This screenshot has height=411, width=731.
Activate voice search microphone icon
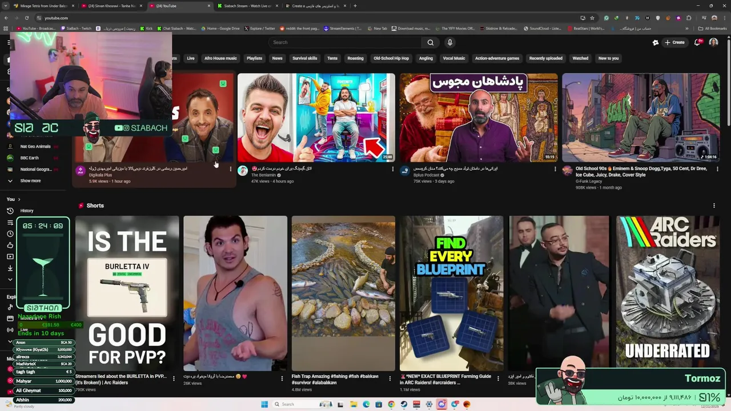click(450, 42)
